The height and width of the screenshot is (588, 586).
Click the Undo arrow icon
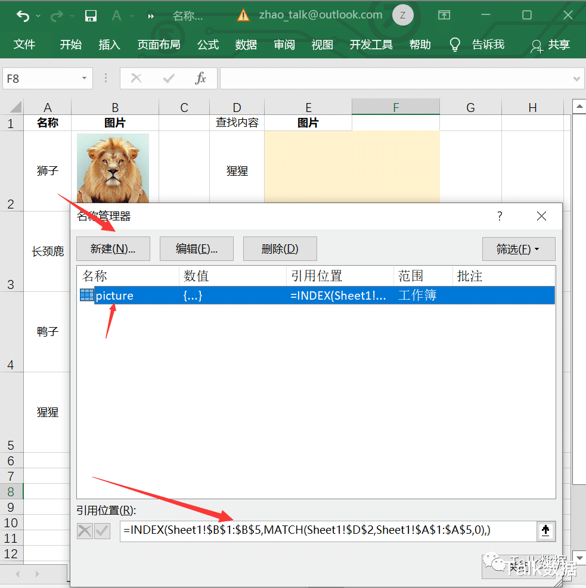coord(24,15)
